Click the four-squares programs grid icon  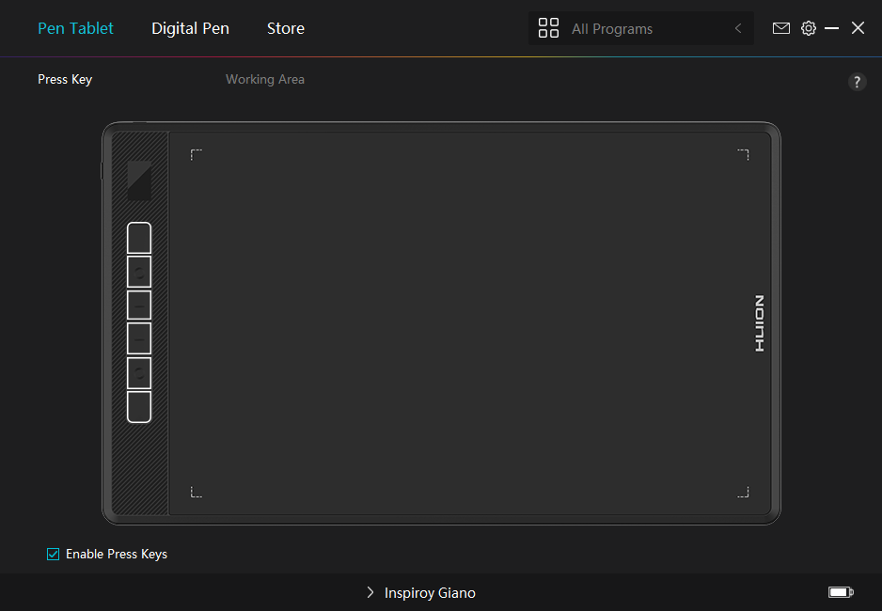coord(548,28)
